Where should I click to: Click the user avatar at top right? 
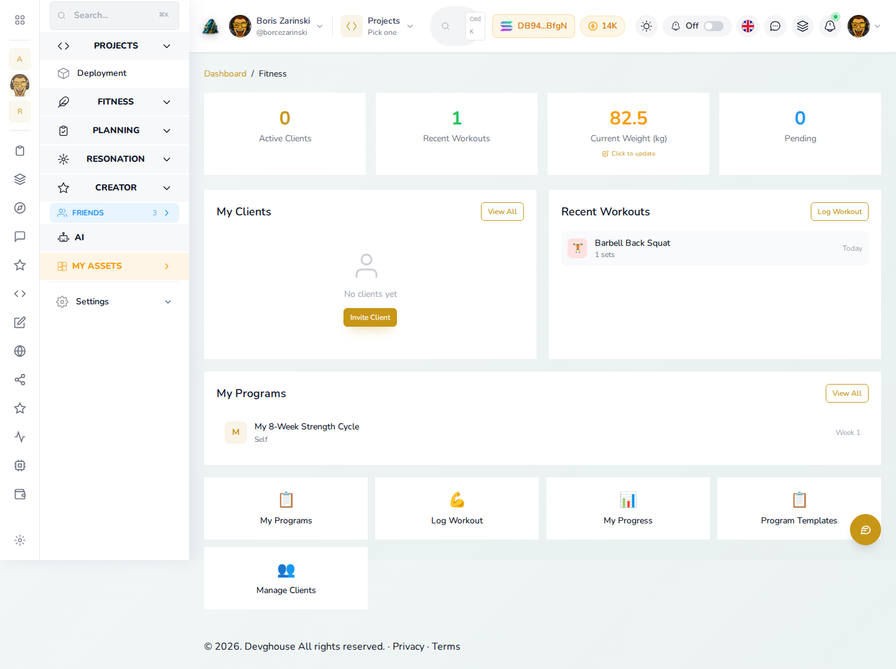point(859,26)
